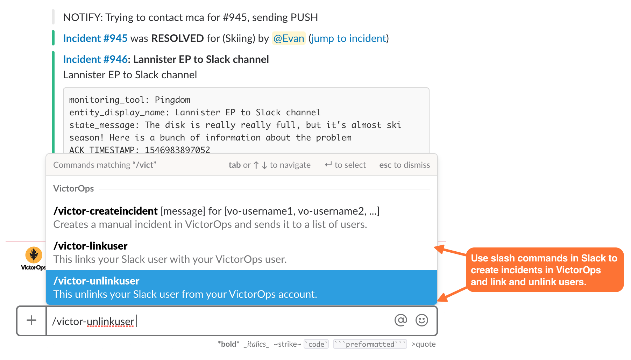
Task: Click the orange slash commands callout
Action: point(545,270)
